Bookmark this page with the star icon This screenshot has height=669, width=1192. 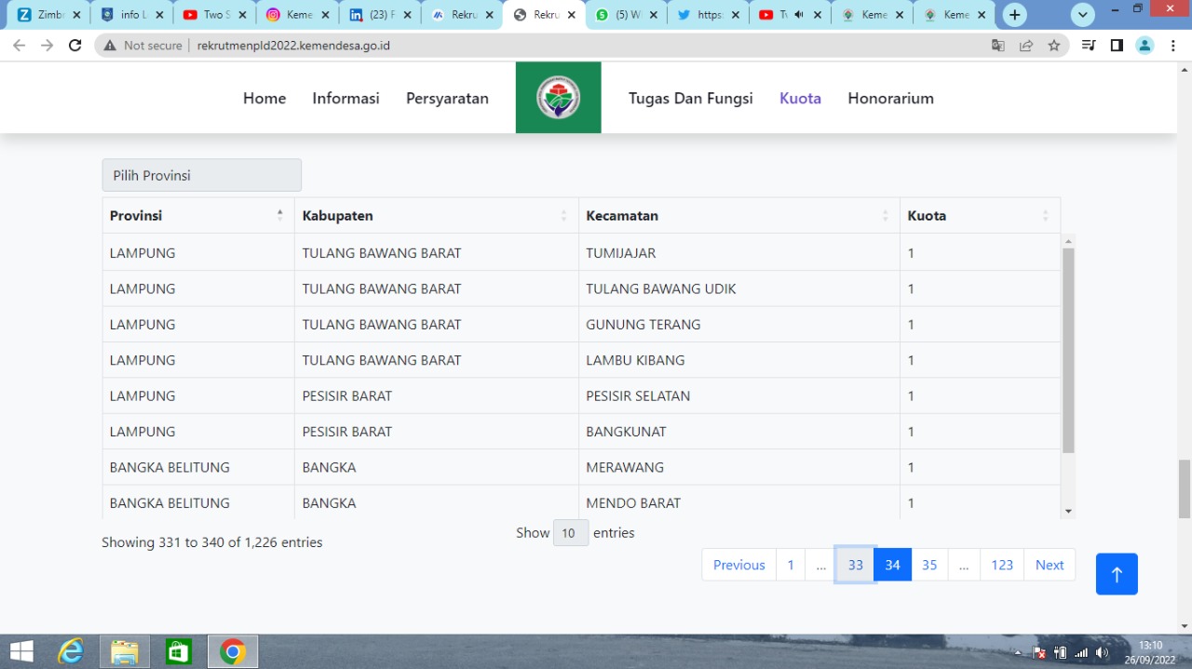1054,46
